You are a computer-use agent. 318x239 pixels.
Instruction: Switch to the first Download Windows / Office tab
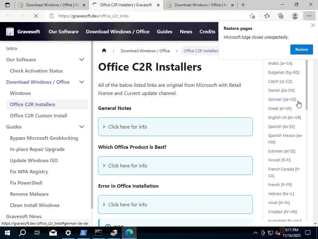[x=52, y=5]
